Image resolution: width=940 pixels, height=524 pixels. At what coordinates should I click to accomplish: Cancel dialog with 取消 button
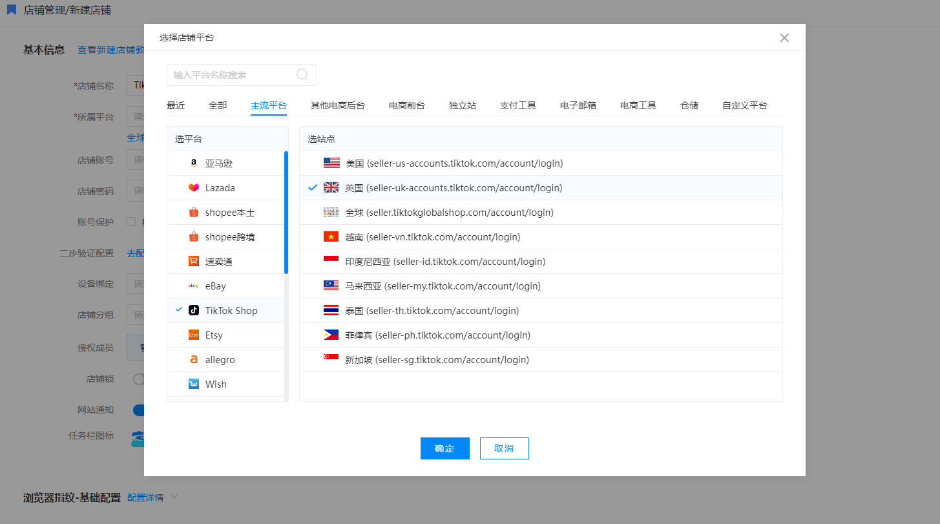[x=504, y=448]
